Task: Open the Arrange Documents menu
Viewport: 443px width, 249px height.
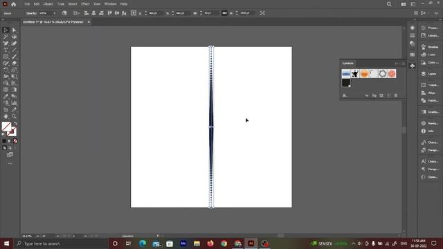Action: click(404, 4)
